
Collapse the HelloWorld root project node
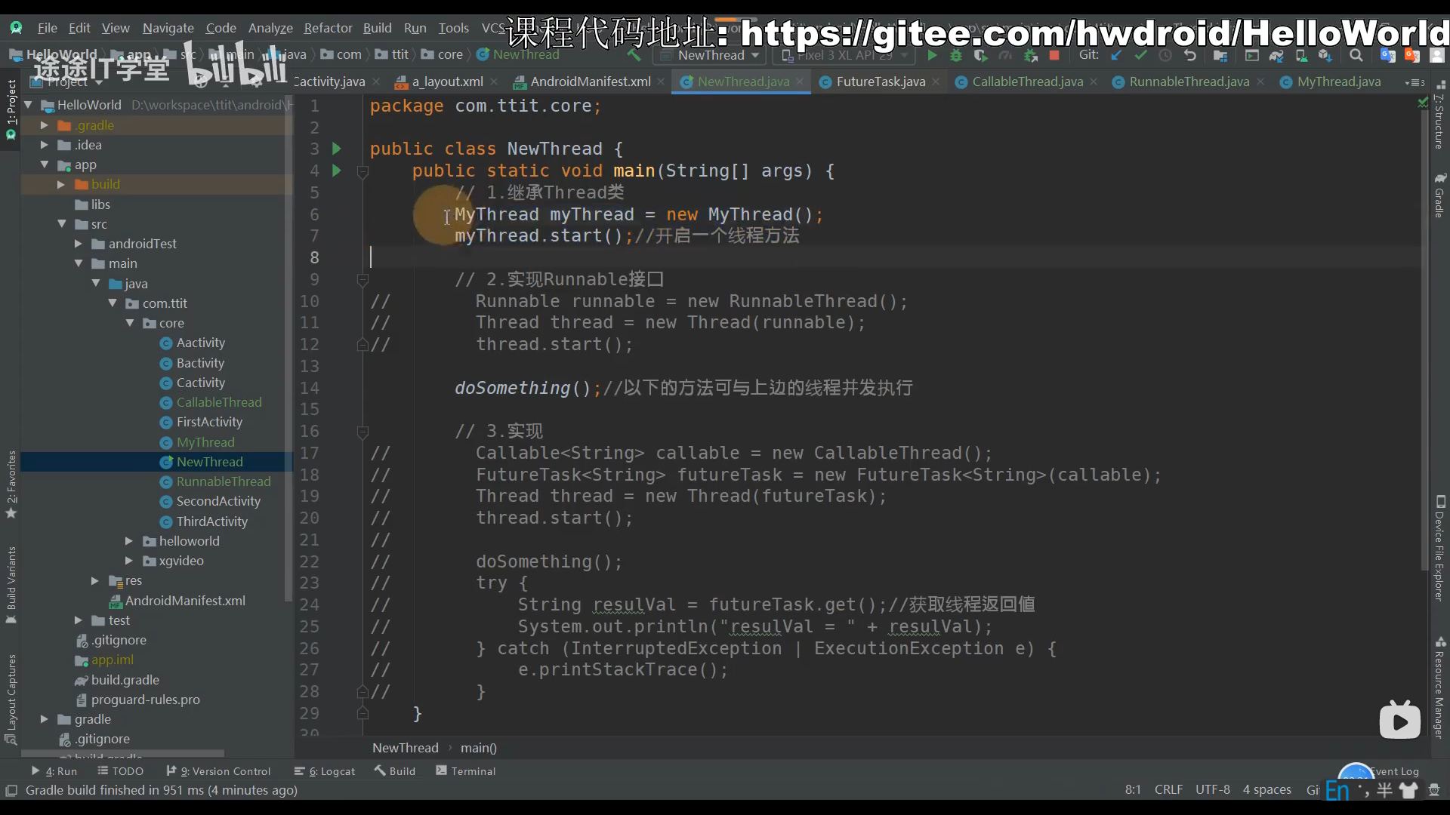pos(29,105)
